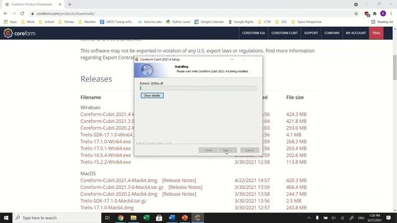Open the Chrome extensions puzzle icon
Screen dimensions: 397x223
click(375, 14)
